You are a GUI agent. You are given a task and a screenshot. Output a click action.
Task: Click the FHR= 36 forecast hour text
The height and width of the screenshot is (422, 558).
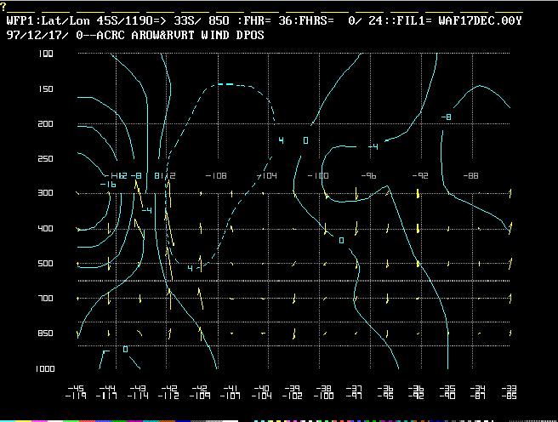click(268, 20)
